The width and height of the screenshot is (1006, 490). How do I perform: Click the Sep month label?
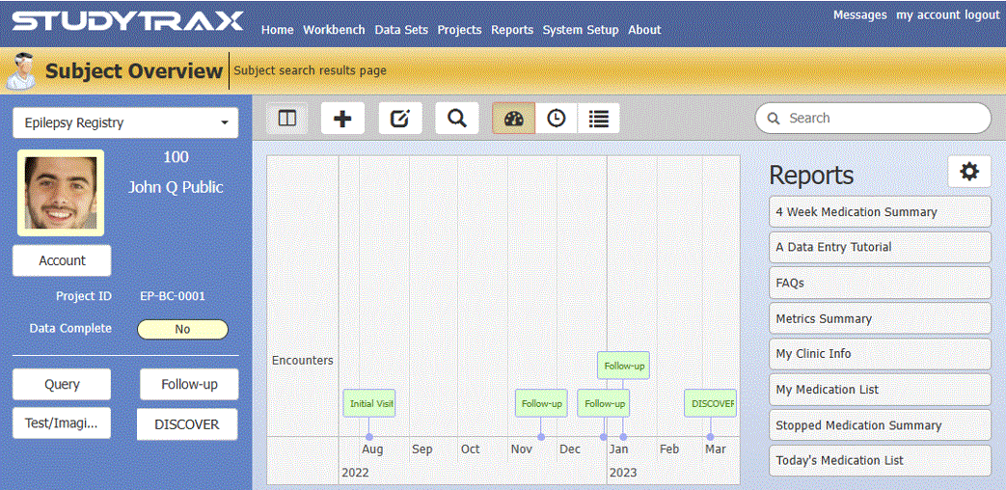[x=422, y=449]
